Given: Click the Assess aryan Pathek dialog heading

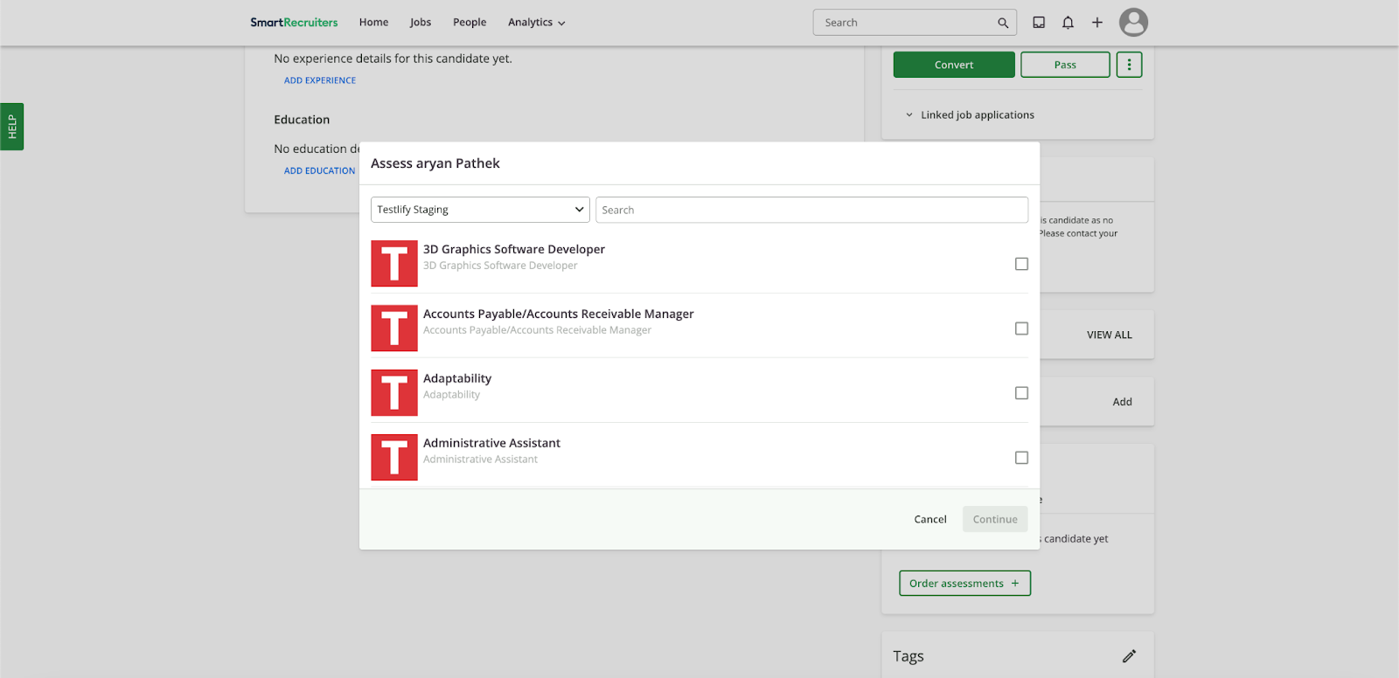Looking at the screenshot, I should pyautogui.click(x=435, y=163).
